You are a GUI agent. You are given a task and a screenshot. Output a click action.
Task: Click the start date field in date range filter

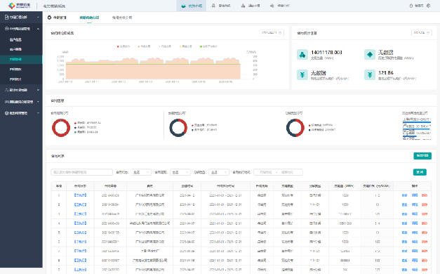point(265,172)
